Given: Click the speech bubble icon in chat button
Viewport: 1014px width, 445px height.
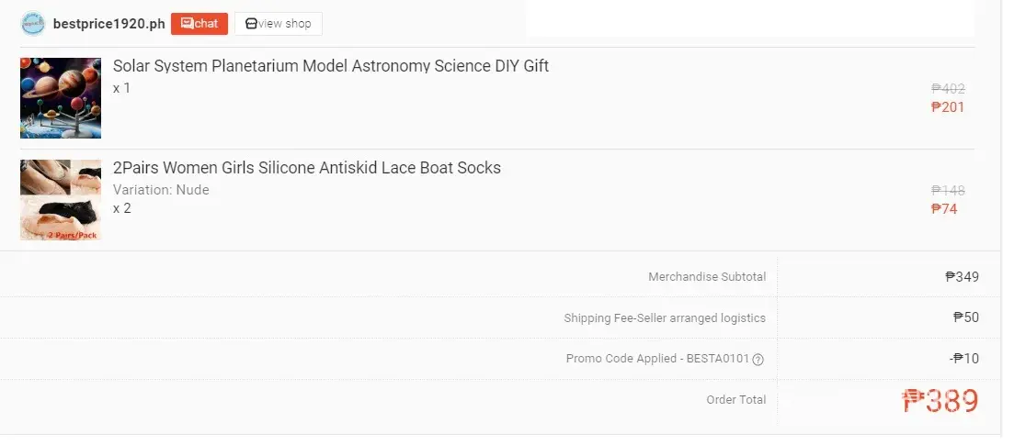Looking at the screenshot, I should tap(187, 24).
